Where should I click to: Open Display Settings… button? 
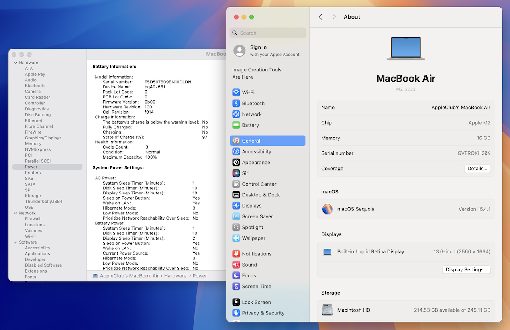(x=466, y=270)
